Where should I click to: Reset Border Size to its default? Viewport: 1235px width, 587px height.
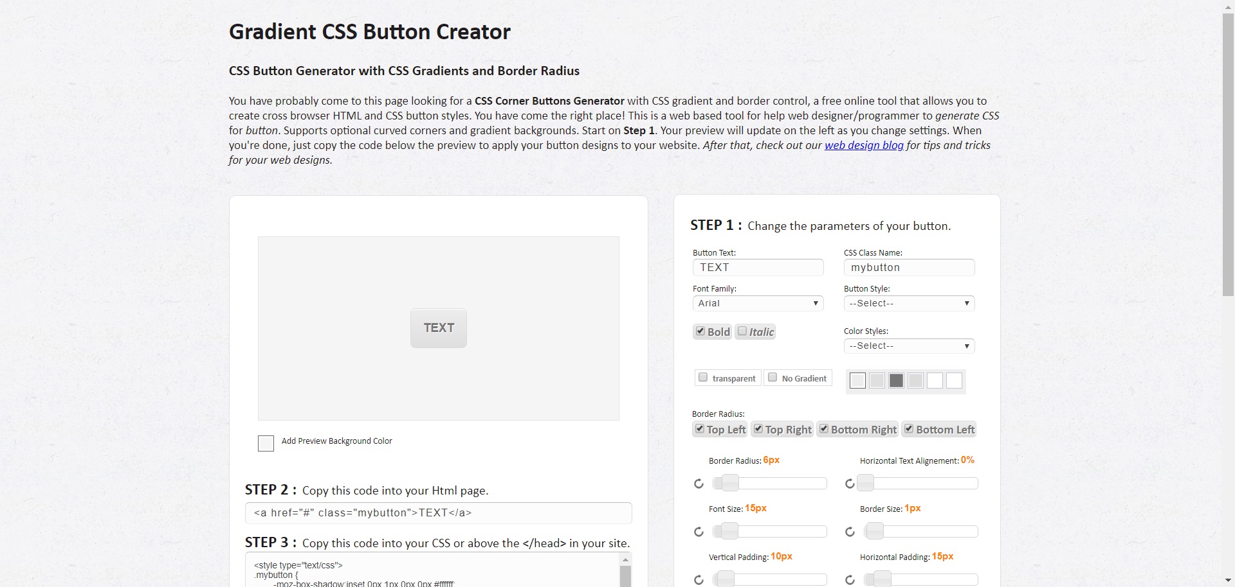click(850, 532)
